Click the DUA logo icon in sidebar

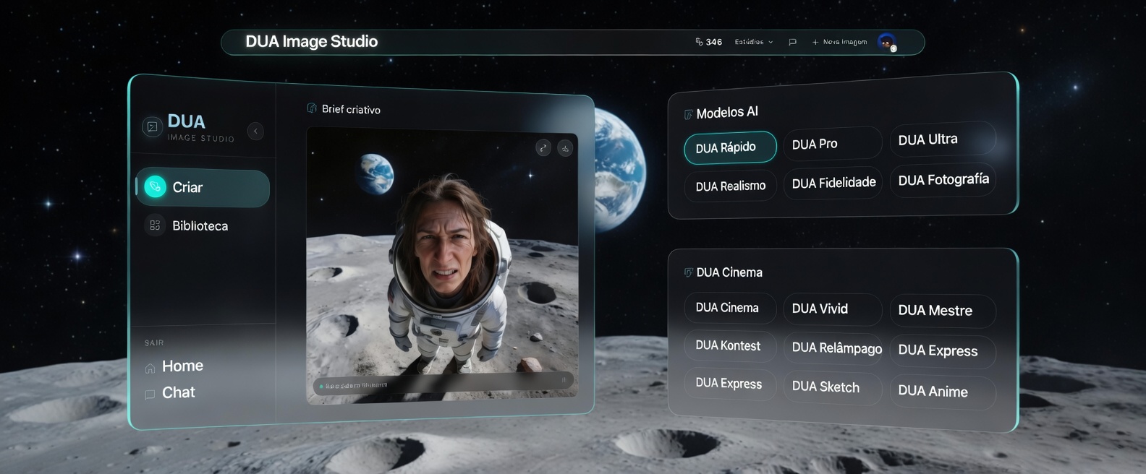152,126
